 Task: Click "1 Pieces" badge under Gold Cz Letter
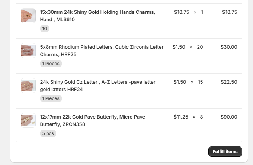(x=51, y=98)
